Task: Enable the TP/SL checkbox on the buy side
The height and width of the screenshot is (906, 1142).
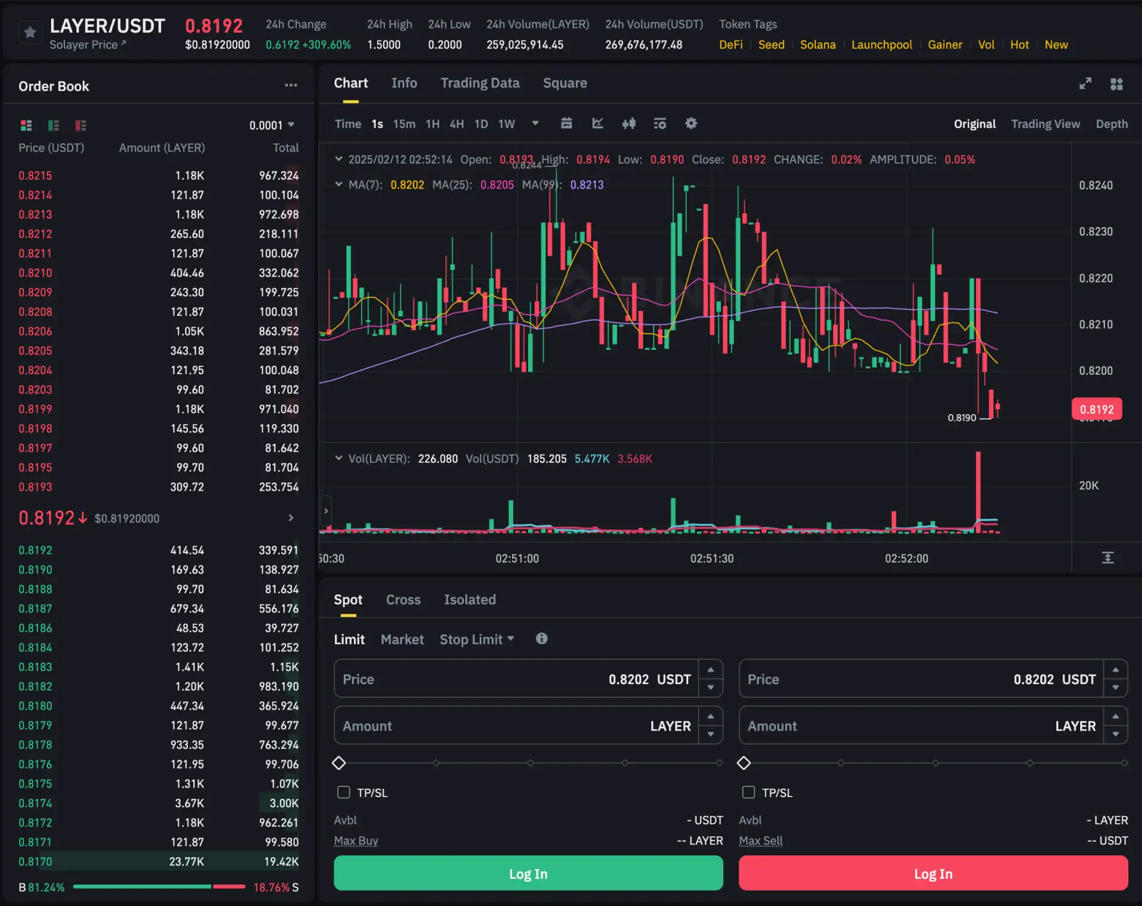Action: 344,792
